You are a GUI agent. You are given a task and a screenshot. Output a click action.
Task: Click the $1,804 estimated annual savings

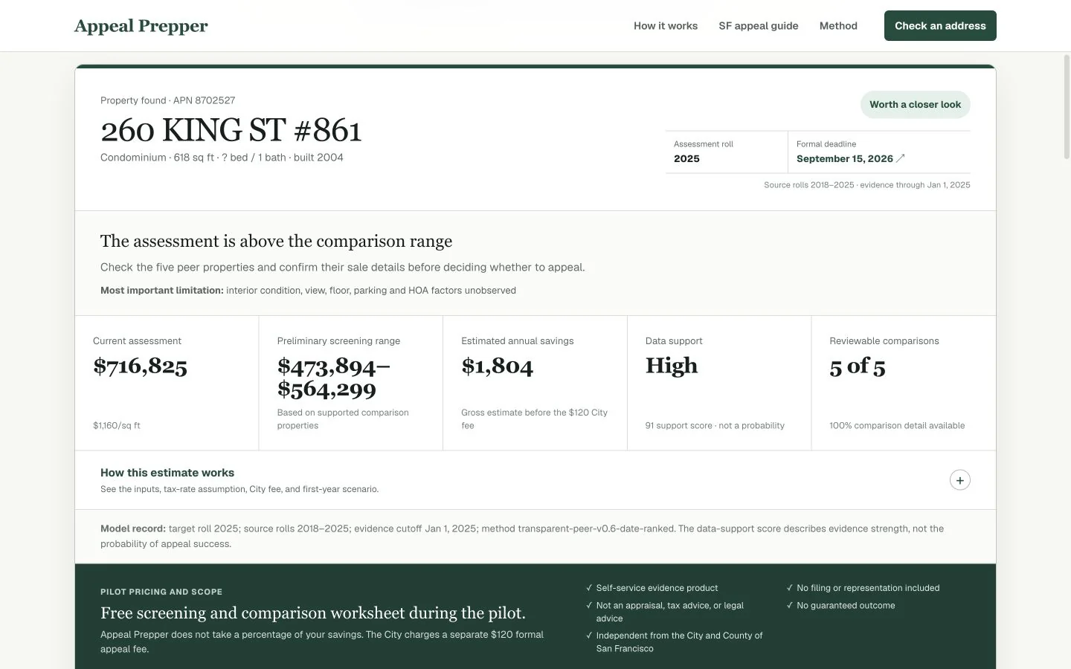coord(497,366)
